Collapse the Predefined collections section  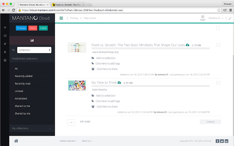[32, 58]
